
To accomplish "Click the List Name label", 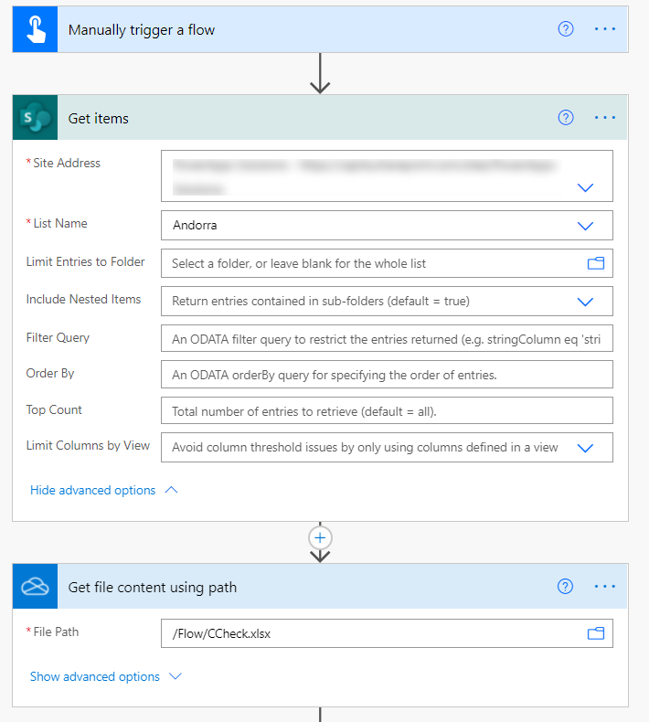I will (x=60, y=223).
